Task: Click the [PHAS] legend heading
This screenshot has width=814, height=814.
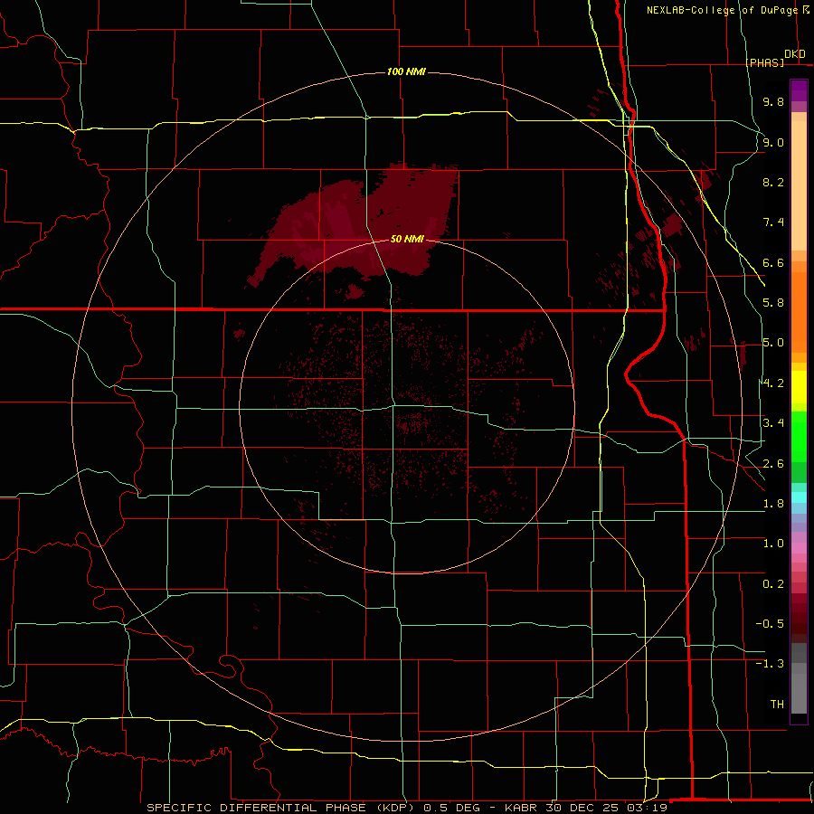Action: point(764,63)
